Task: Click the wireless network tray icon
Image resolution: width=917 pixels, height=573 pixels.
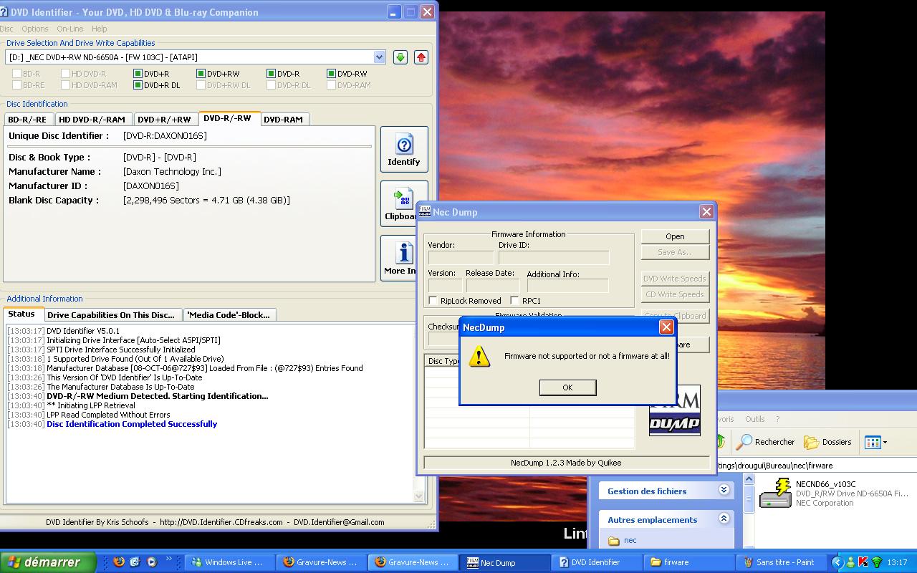Action: click(876, 562)
